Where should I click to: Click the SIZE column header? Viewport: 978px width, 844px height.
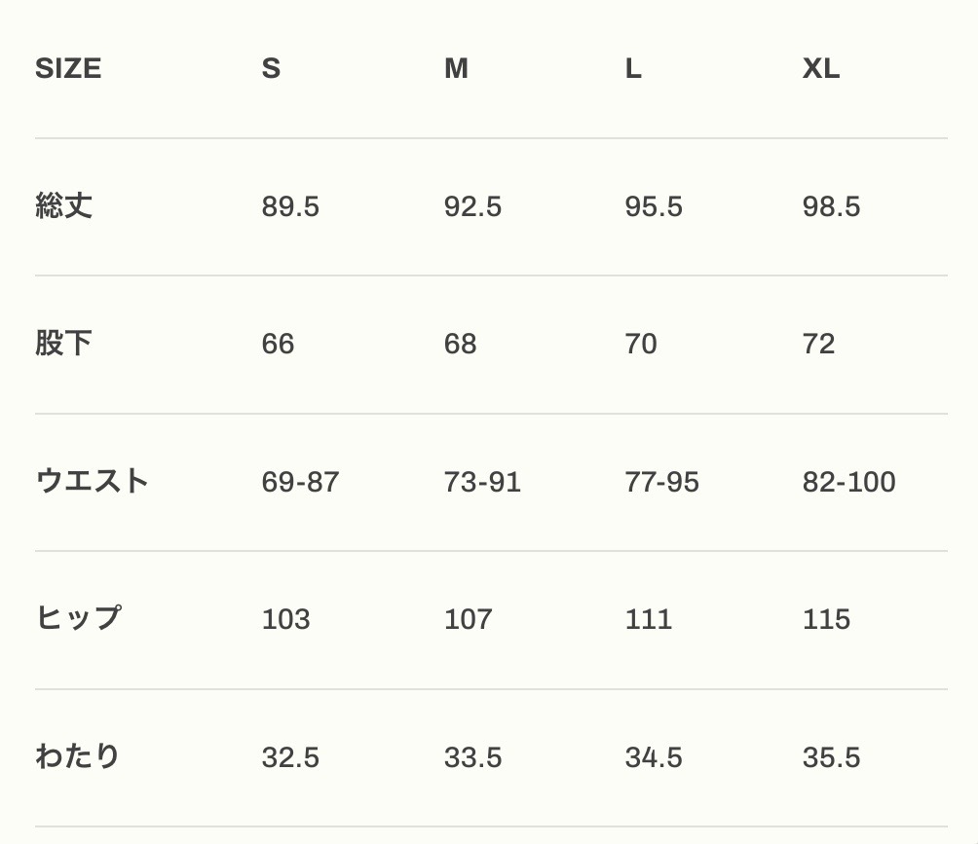coord(68,69)
